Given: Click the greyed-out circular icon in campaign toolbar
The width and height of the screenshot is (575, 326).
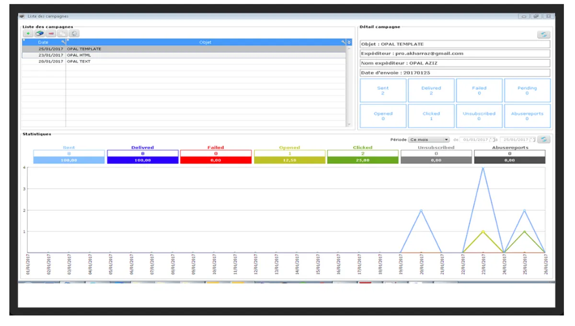Looking at the screenshot, I should [x=74, y=33].
